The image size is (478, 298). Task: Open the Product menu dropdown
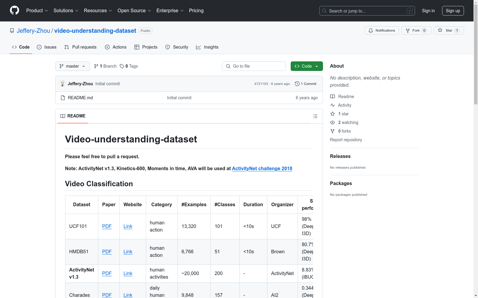[37, 11]
